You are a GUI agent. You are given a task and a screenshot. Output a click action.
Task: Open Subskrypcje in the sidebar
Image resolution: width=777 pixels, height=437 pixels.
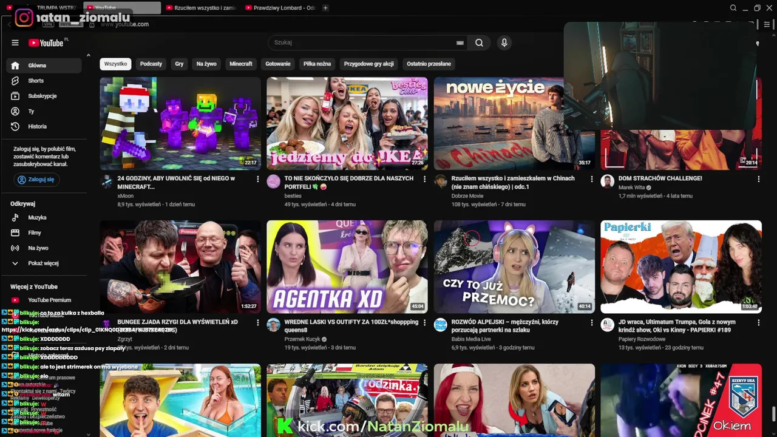coord(44,96)
